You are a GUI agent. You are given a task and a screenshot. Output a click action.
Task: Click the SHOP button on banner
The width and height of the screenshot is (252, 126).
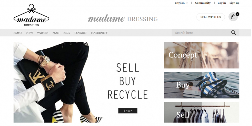click(128, 111)
